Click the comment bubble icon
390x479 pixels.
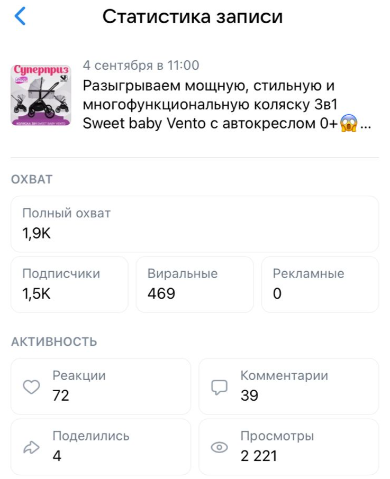(x=220, y=388)
